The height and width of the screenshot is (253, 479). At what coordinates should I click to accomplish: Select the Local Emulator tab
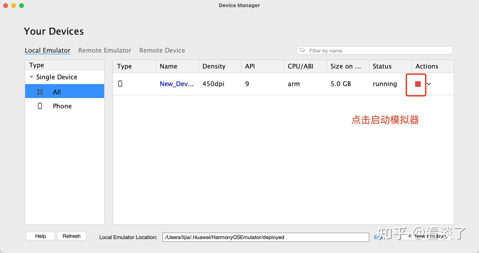47,50
